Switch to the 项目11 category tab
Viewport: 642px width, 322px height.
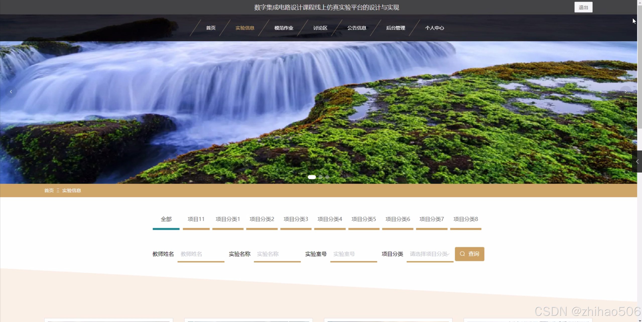[x=196, y=219]
